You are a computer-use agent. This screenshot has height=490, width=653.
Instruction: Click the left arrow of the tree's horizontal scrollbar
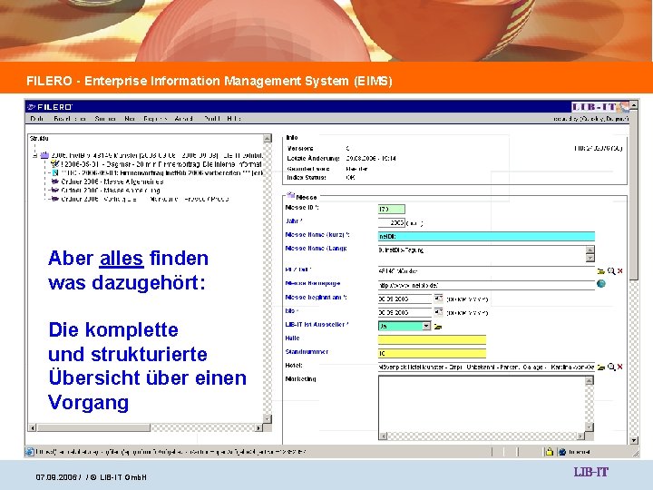(32, 427)
